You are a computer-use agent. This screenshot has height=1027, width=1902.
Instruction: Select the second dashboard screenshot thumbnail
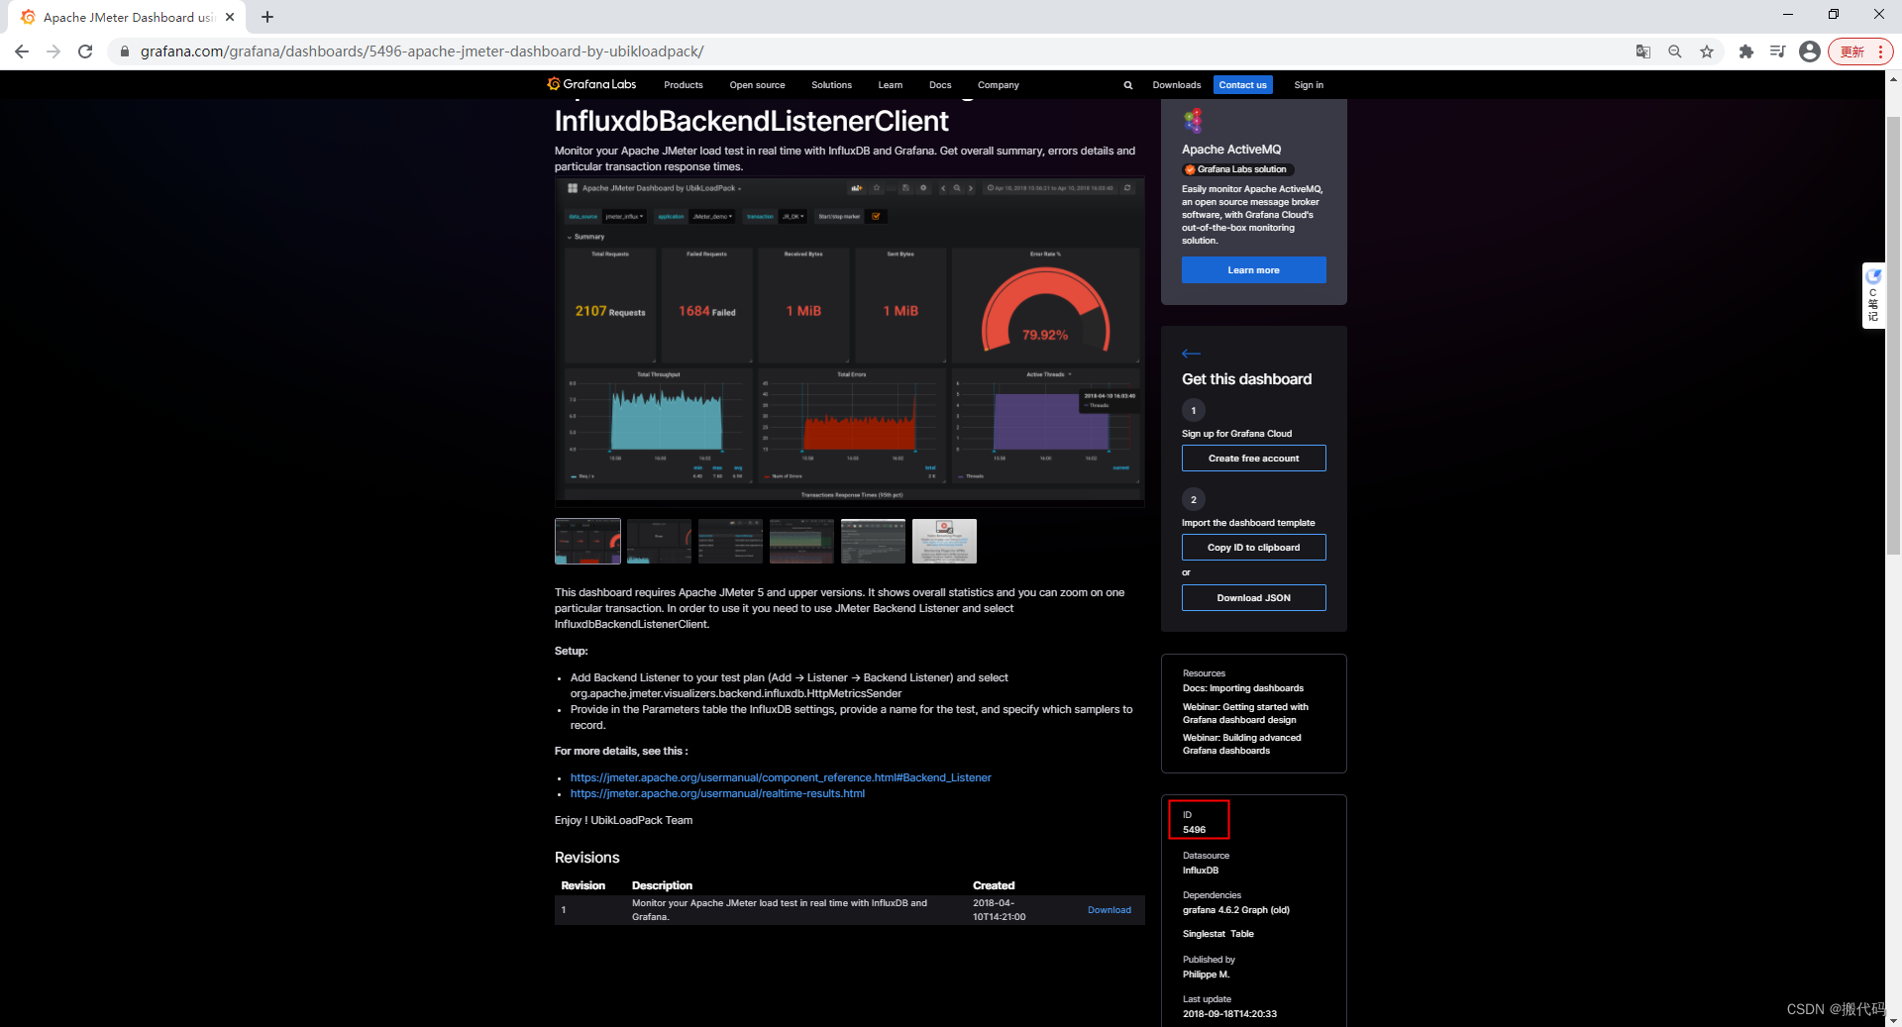659,541
